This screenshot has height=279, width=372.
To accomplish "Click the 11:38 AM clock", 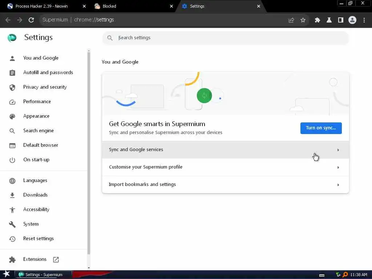I will pyautogui.click(x=359, y=275).
